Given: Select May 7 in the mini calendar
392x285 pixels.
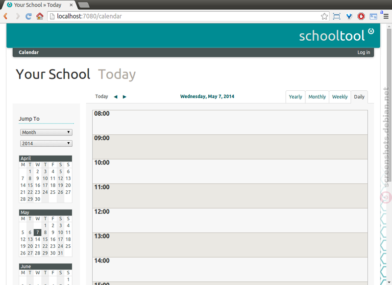Looking at the screenshot, I should [x=38, y=233].
